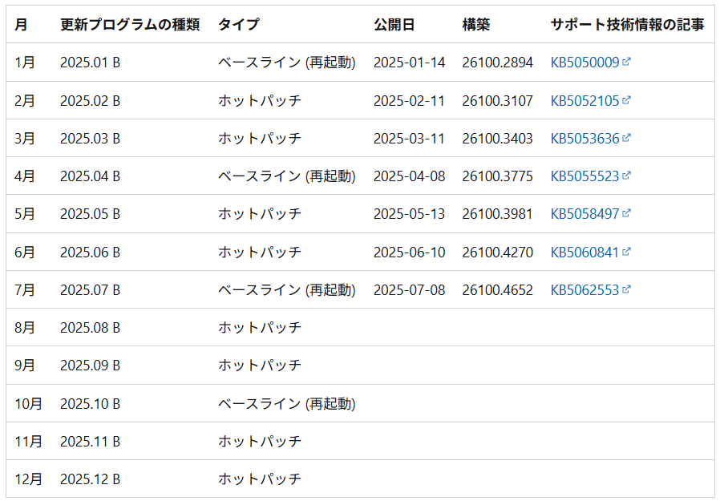Select the 公開日 column header

coord(394,24)
